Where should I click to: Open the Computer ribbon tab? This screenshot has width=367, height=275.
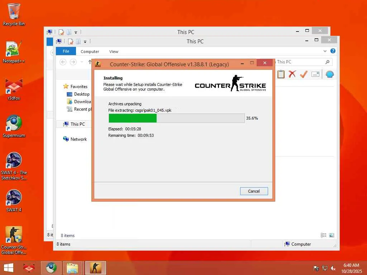(90, 52)
